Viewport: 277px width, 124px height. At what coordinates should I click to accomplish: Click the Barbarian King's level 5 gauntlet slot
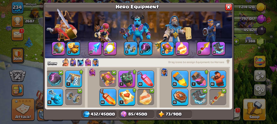point(73,48)
